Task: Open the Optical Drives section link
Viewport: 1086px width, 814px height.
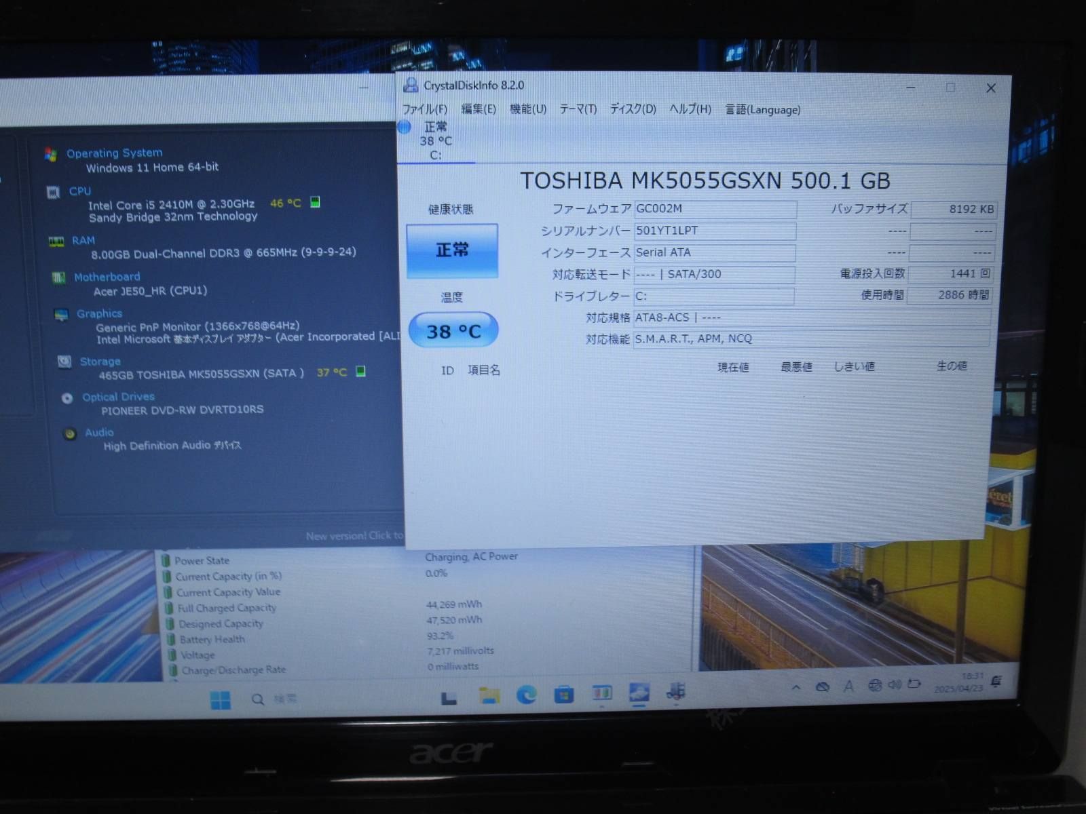Action: coord(118,397)
